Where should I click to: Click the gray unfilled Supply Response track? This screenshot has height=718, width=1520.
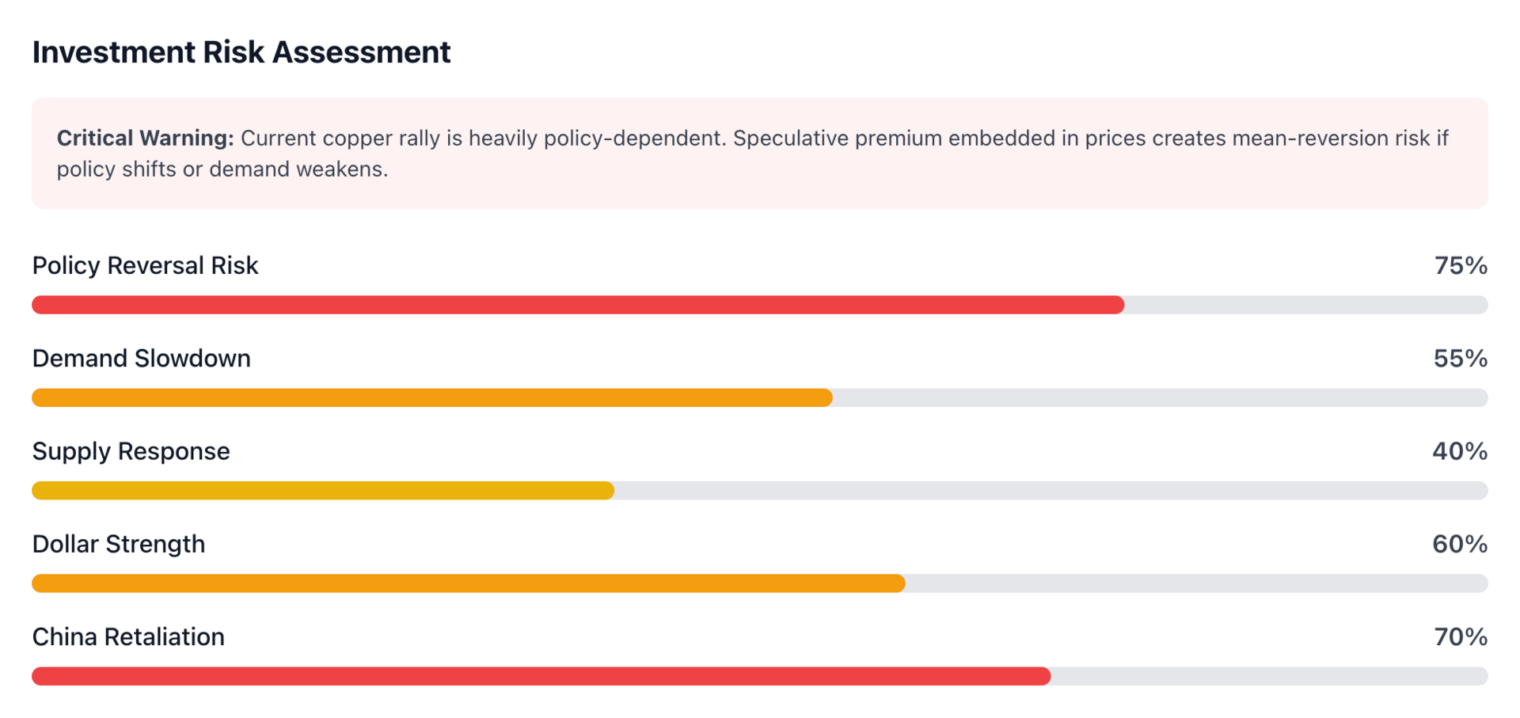[1051, 491]
